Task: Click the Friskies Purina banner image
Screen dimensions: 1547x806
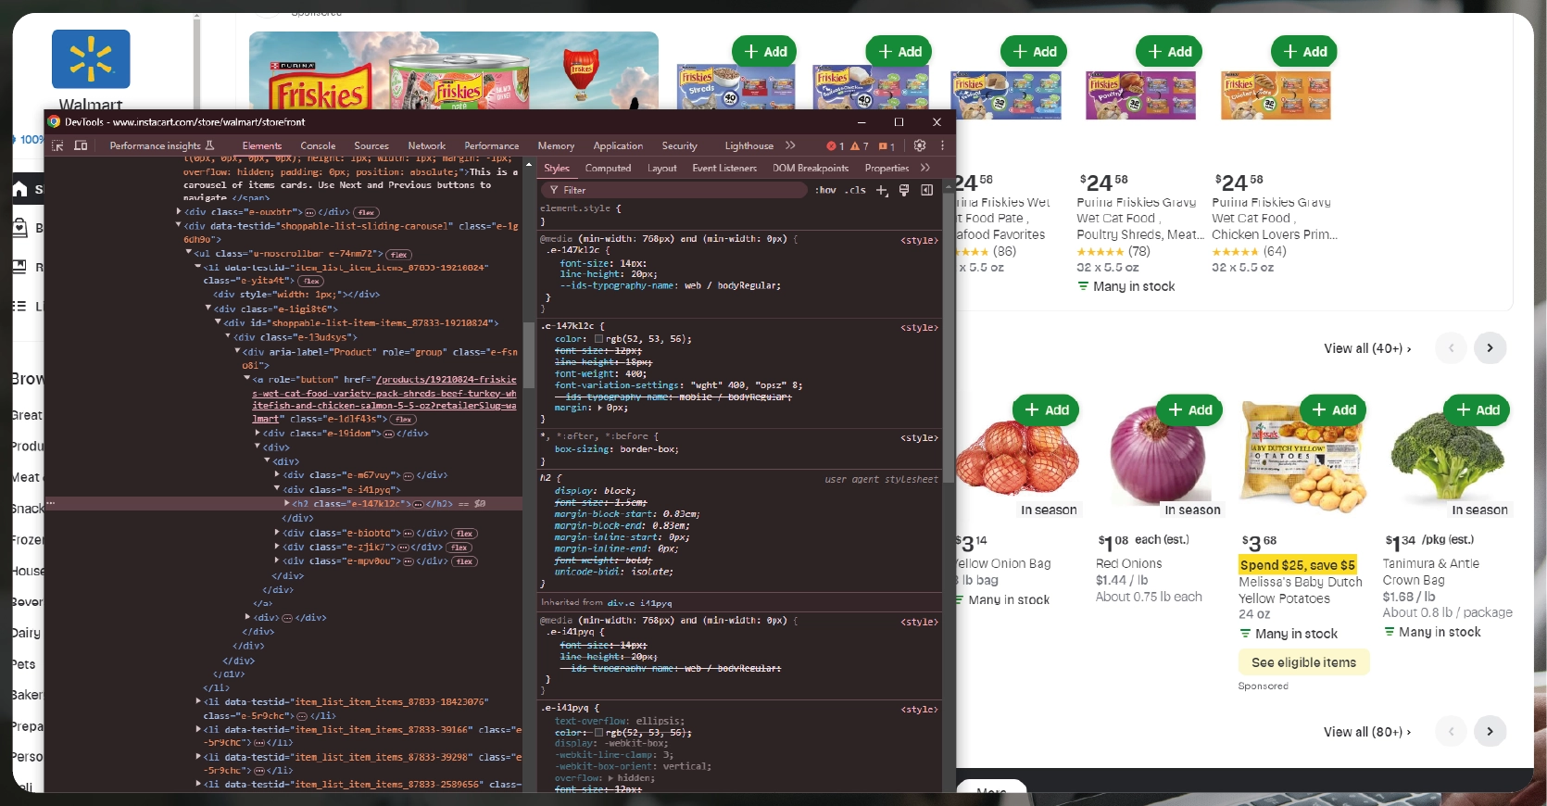Action: click(454, 71)
